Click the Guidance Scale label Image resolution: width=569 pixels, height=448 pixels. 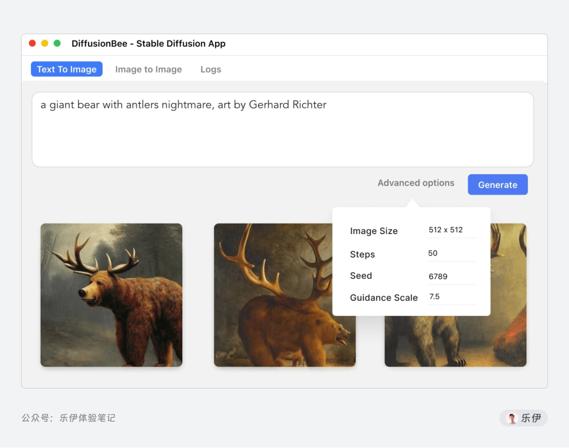(384, 298)
